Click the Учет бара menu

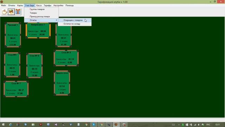point(30,6)
